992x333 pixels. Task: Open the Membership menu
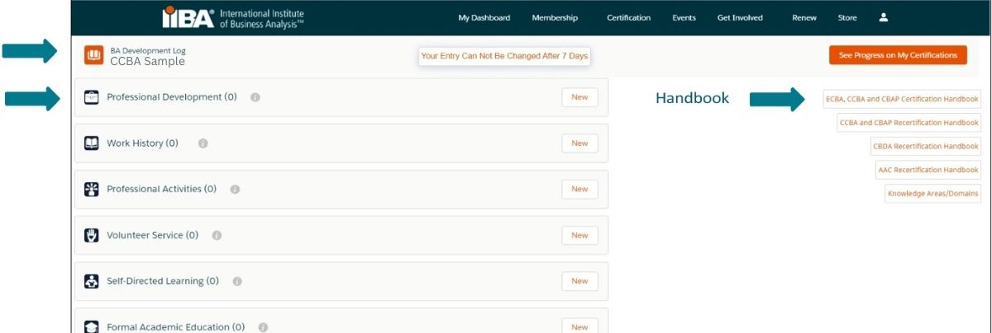click(x=555, y=18)
